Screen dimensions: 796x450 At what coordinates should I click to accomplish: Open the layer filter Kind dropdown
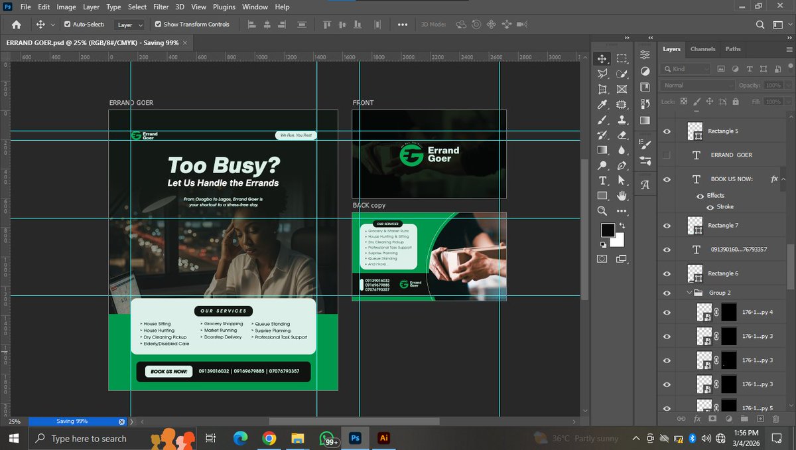687,69
